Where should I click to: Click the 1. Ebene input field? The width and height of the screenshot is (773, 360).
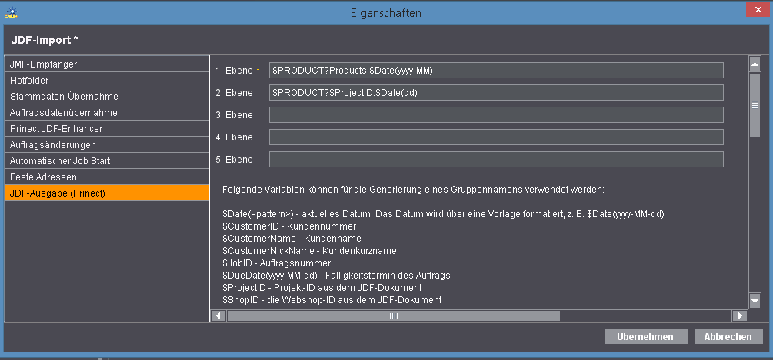coord(496,71)
